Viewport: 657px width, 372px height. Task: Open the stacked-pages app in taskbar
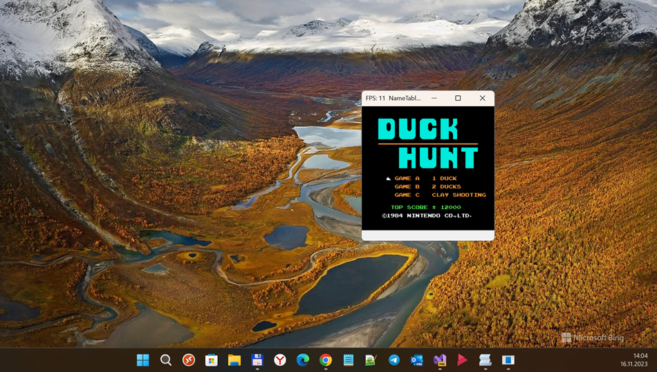[485, 360]
